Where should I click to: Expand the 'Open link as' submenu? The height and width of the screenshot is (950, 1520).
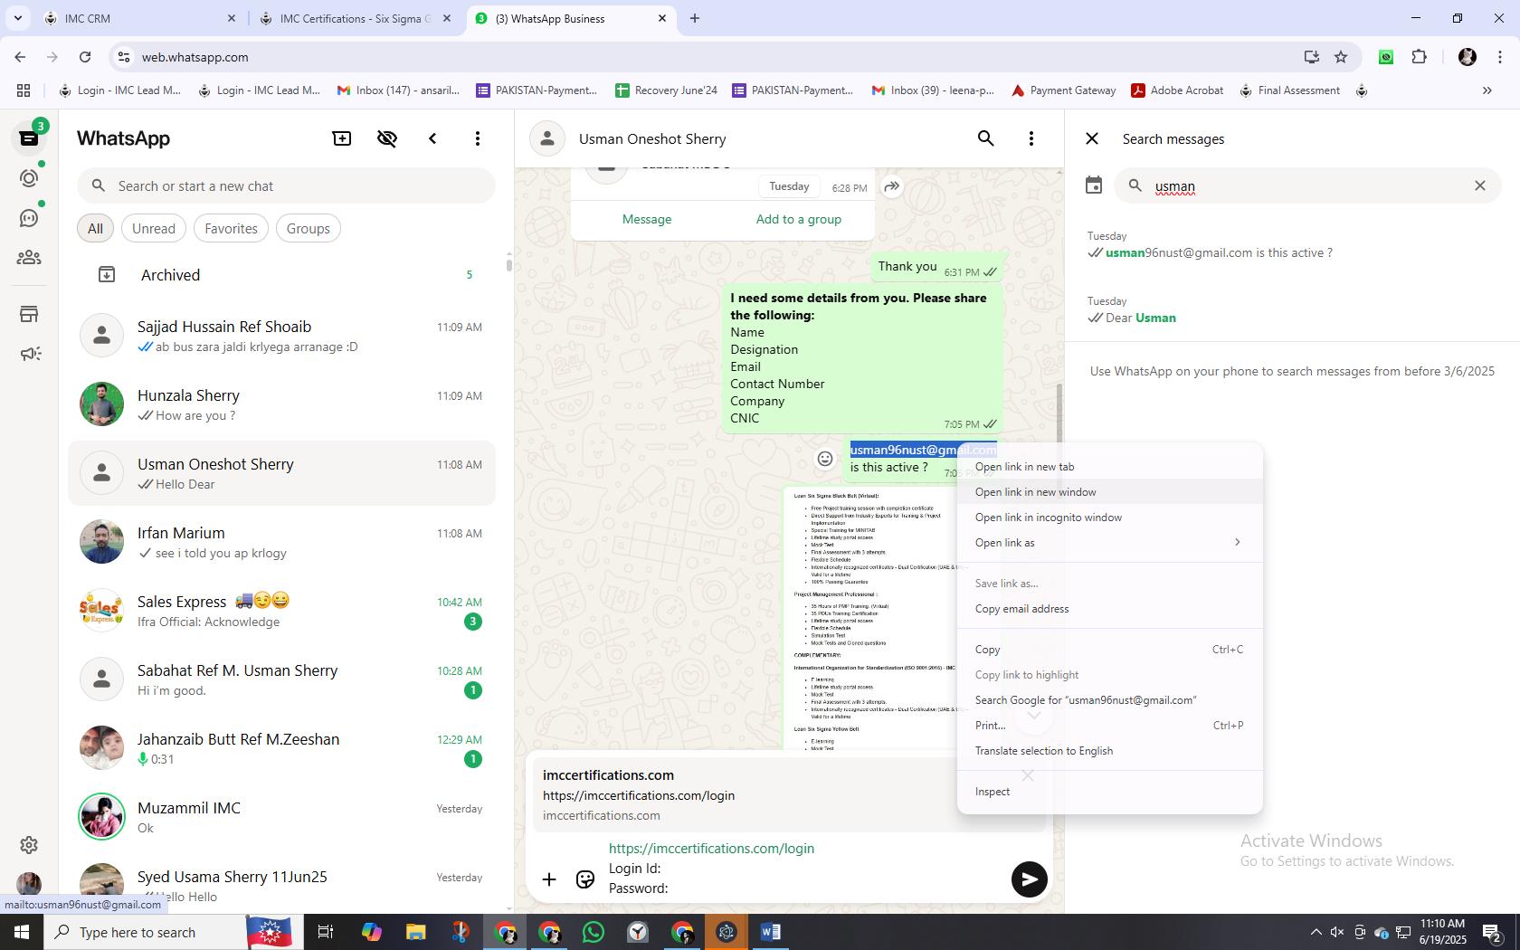(1109, 543)
